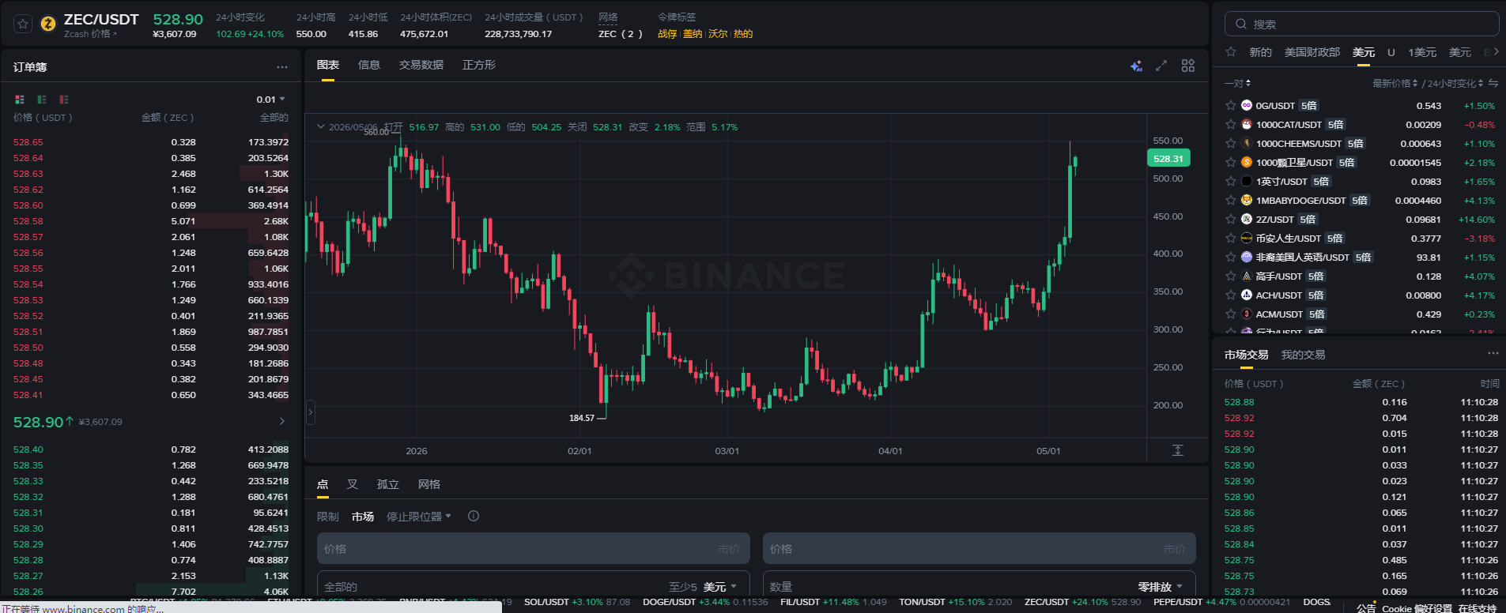Click the 战俘 token tag

pos(667,34)
